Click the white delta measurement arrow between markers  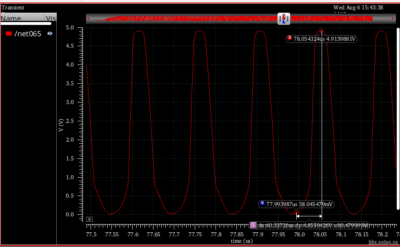tap(309, 216)
